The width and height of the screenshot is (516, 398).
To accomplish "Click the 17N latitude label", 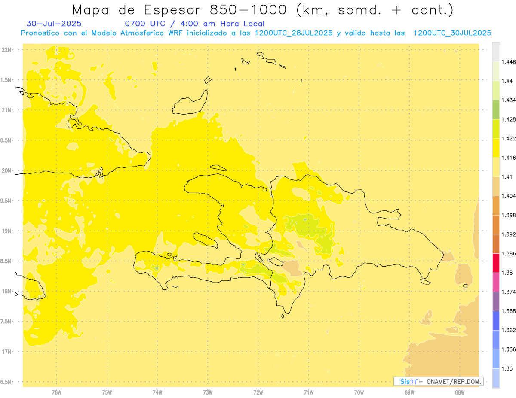I will [x=6, y=352].
